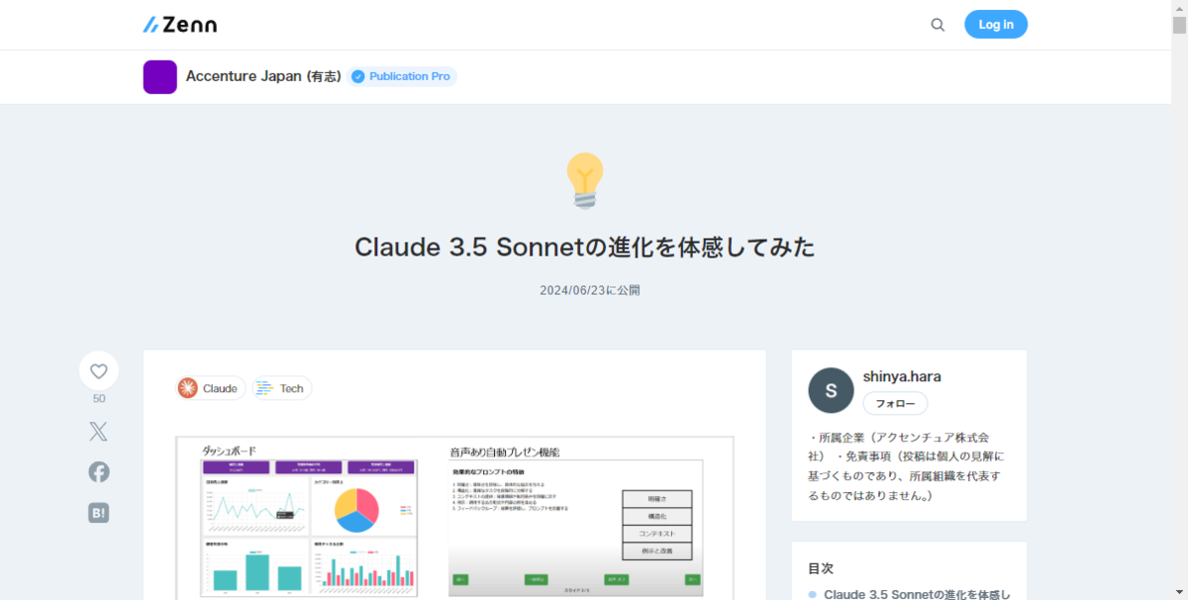
Task: Open the Tech topic tag
Action: pyautogui.click(x=281, y=388)
